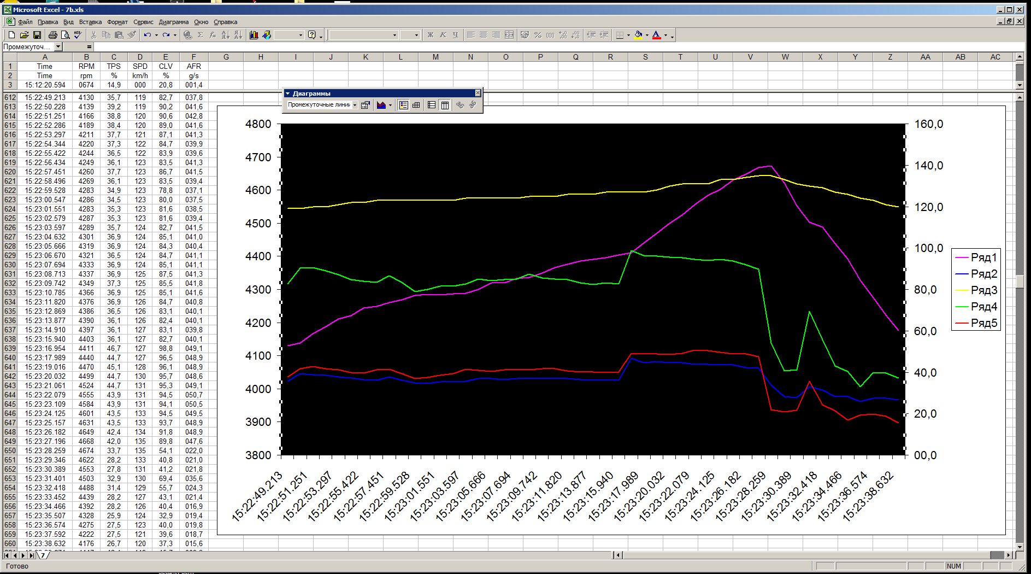Expand the chart objects dropdown 'Промежуточные линии'

tap(355, 105)
